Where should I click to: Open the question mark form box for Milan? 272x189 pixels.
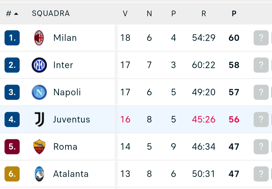click(x=261, y=38)
